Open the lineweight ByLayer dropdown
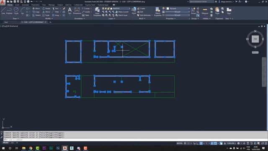The height and width of the screenshot is (151, 268). click(178, 12)
